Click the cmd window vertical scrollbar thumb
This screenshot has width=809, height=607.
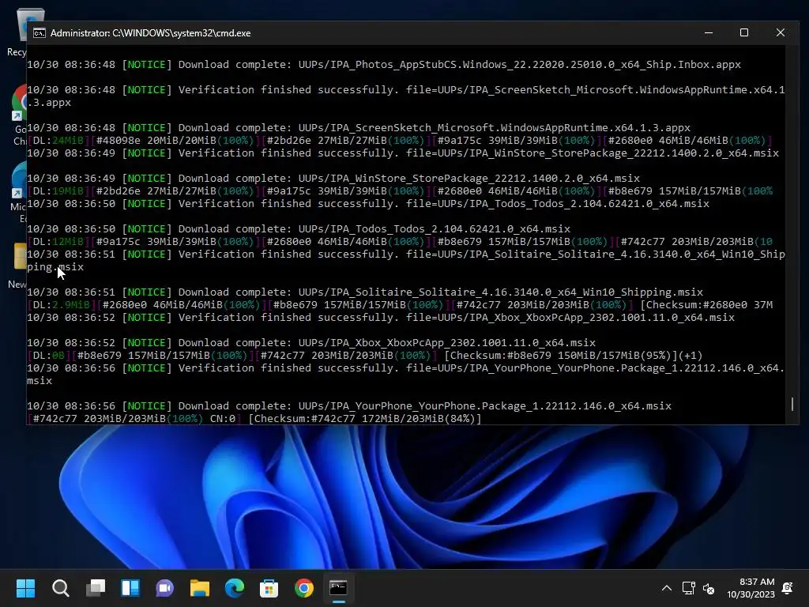tap(792, 404)
